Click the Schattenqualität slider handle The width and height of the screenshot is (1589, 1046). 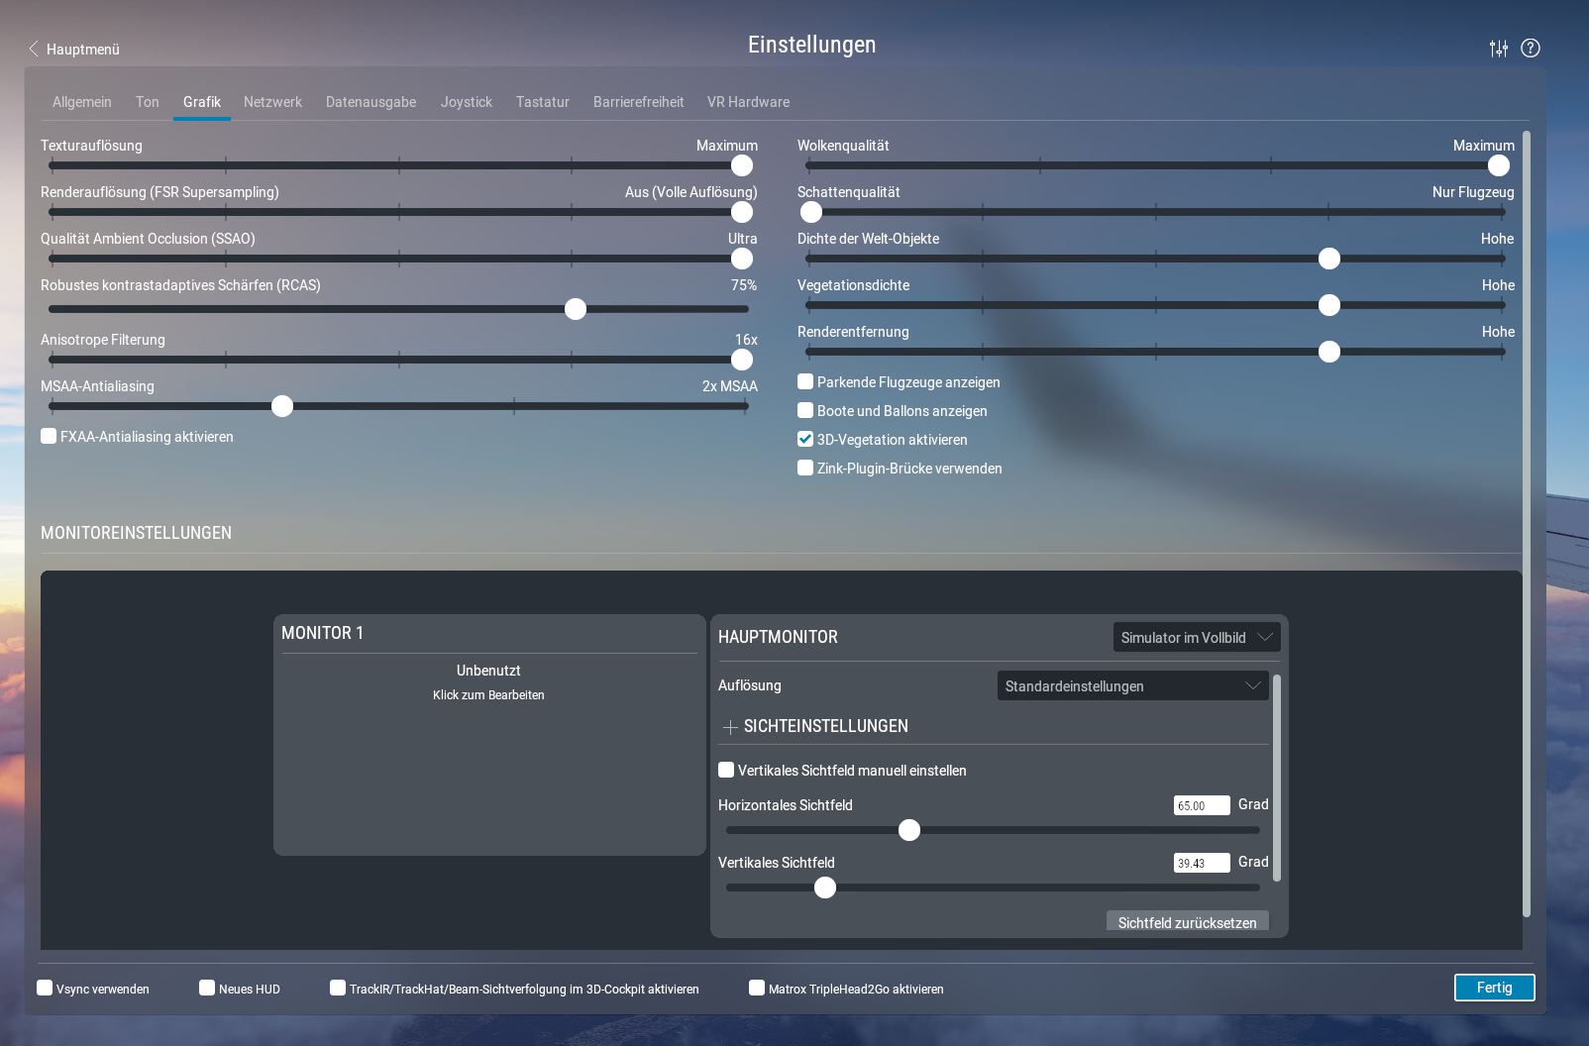[811, 212]
